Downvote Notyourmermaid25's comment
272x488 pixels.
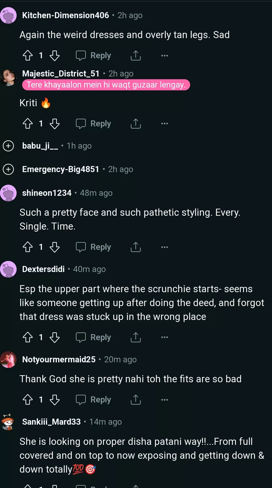point(55,399)
